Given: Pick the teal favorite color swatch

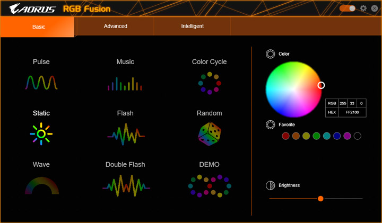Looking at the screenshot, I should [x=327, y=136].
